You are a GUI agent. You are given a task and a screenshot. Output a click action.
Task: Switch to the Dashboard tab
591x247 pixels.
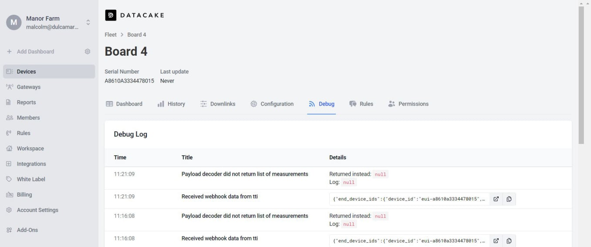(124, 104)
